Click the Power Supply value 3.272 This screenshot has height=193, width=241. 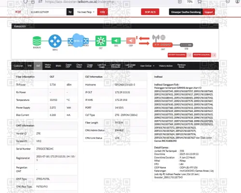tap(53, 108)
